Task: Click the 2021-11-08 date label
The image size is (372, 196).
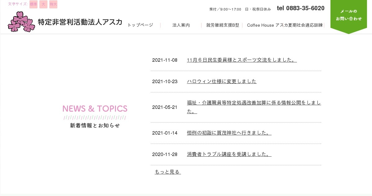Action: [165, 60]
